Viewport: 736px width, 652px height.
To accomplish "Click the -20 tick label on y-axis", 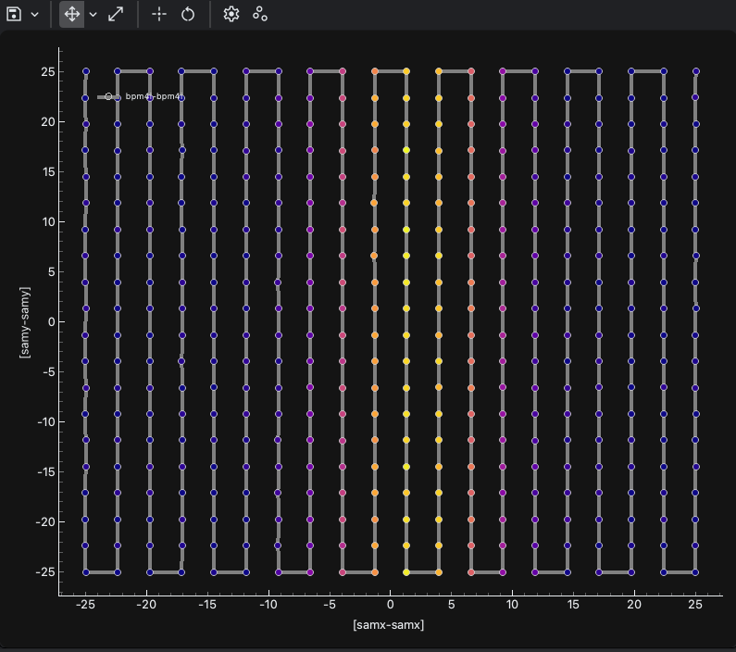I will pos(43,522).
